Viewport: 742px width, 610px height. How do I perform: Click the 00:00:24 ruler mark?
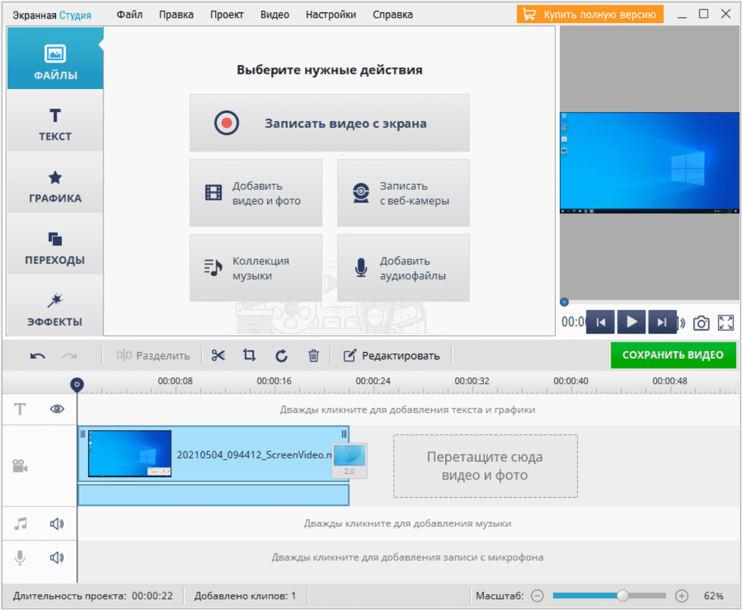click(x=373, y=381)
